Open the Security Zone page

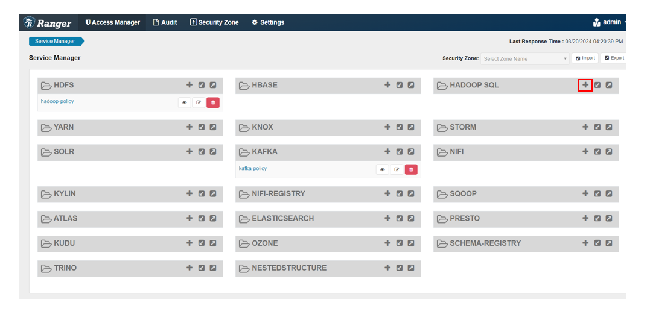click(214, 22)
